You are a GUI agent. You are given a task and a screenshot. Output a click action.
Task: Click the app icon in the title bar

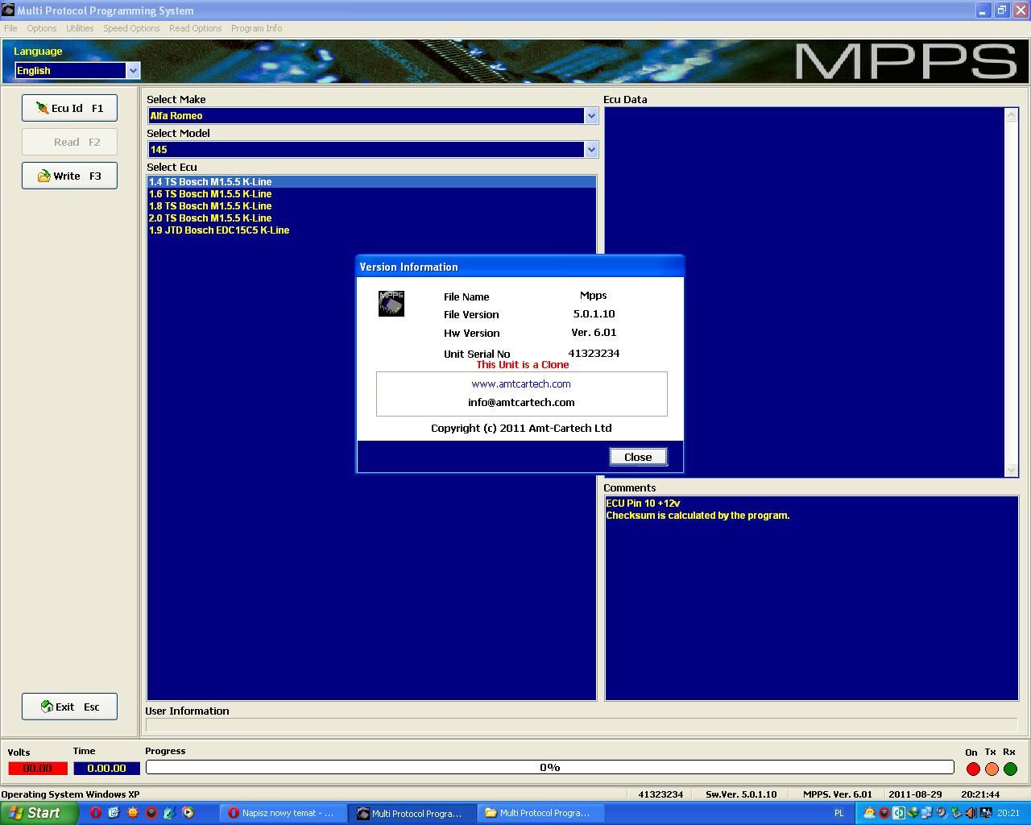coord(8,10)
